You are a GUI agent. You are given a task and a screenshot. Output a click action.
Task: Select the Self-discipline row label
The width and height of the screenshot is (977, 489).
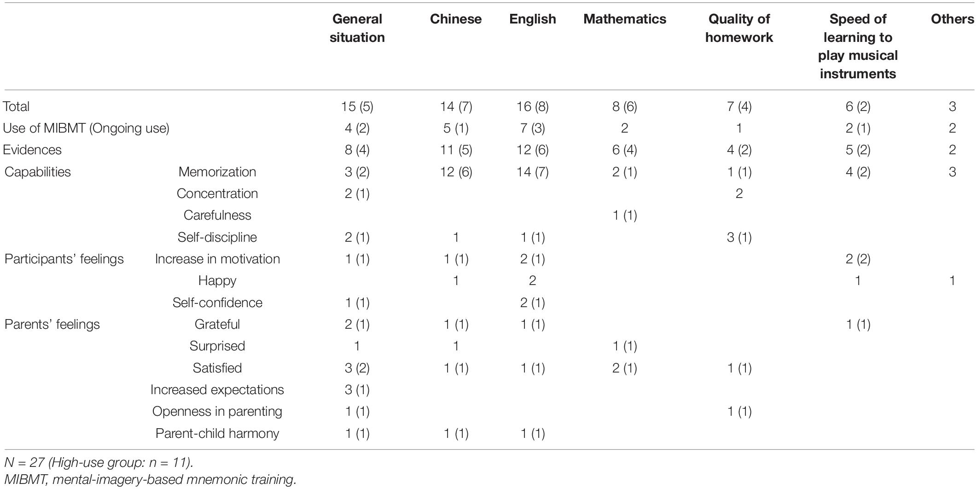(217, 237)
